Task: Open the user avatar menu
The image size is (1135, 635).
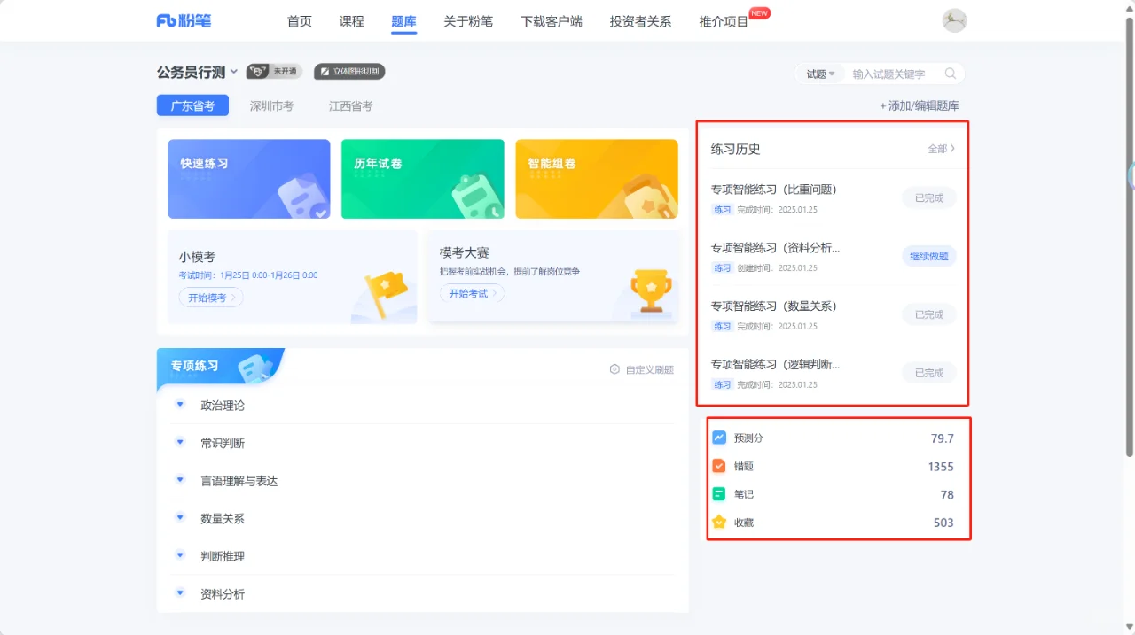Action: tap(954, 20)
